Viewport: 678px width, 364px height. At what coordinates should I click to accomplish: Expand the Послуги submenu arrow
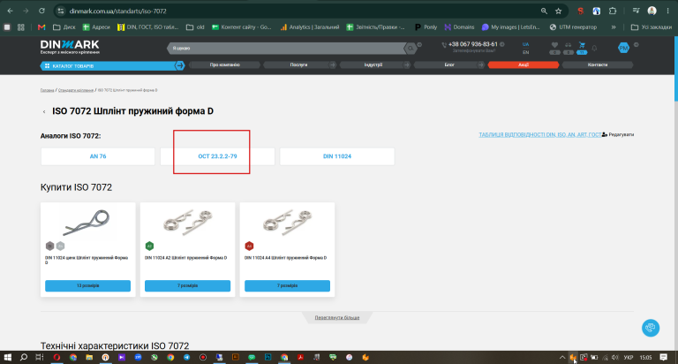click(333, 64)
